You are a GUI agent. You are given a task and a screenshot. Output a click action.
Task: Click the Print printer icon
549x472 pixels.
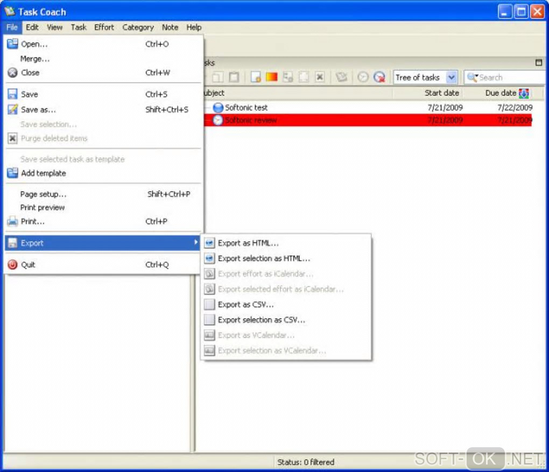pyautogui.click(x=12, y=221)
